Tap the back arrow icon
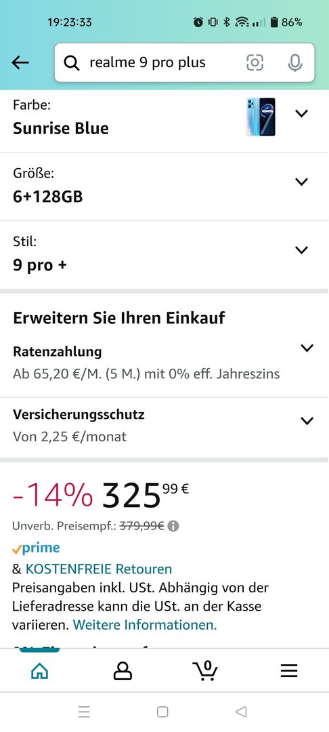The width and height of the screenshot is (329, 732). 20,62
